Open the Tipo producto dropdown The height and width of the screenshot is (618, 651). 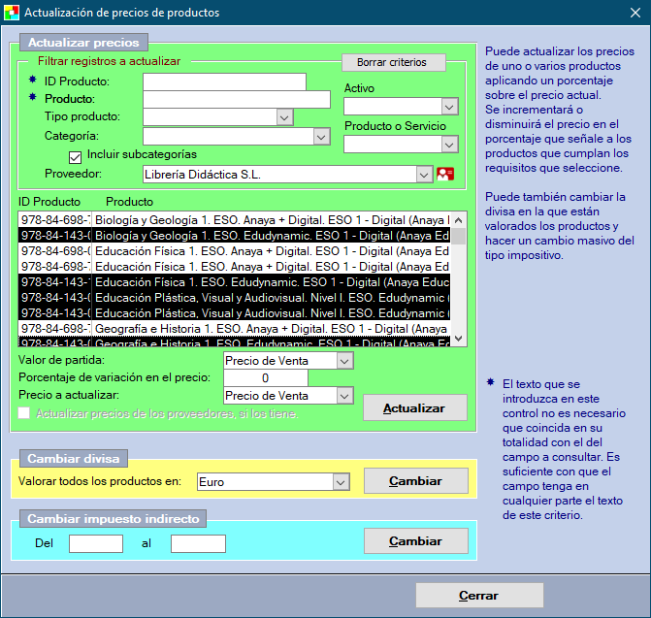pos(284,117)
